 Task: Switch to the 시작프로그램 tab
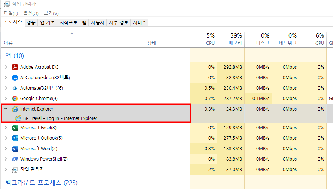click(x=73, y=22)
